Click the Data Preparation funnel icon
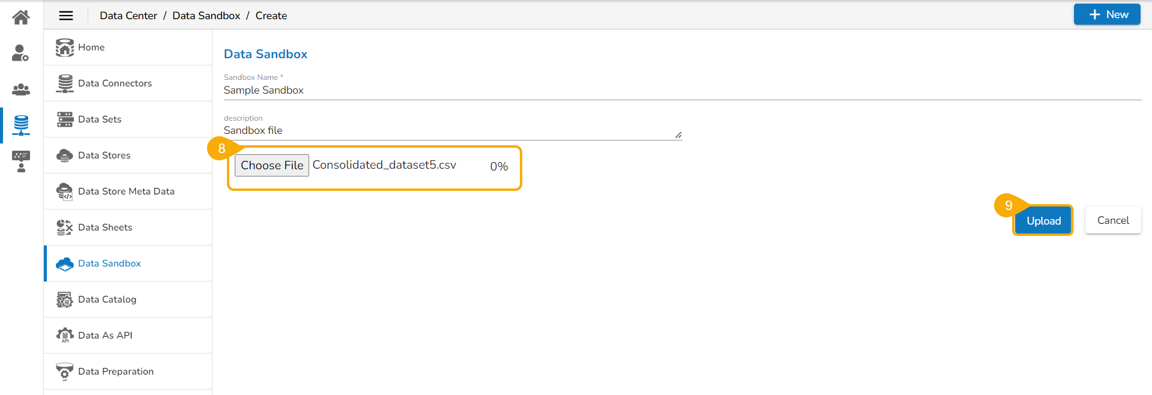Viewport: 1152px width, 395px height. coord(65,372)
